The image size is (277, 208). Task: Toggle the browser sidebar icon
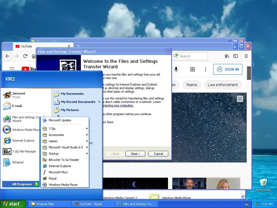236,56
